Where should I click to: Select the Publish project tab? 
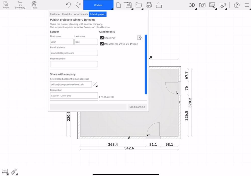(x=97, y=14)
